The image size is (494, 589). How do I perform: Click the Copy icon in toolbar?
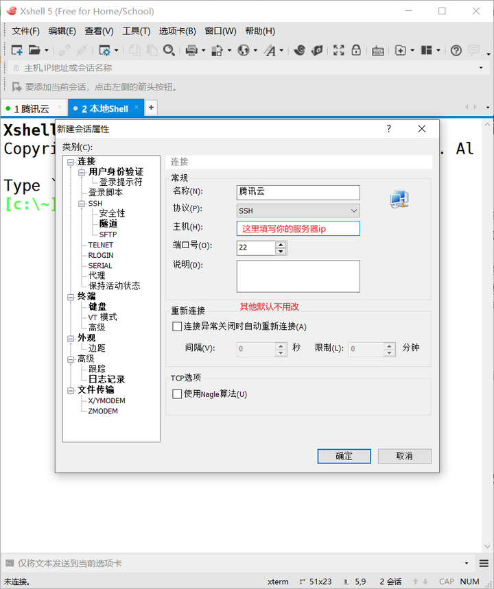click(x=134, y=50)
